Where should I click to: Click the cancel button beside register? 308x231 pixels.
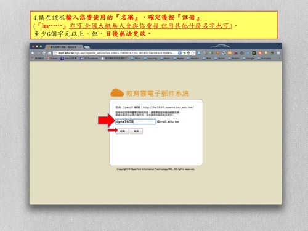136,131
